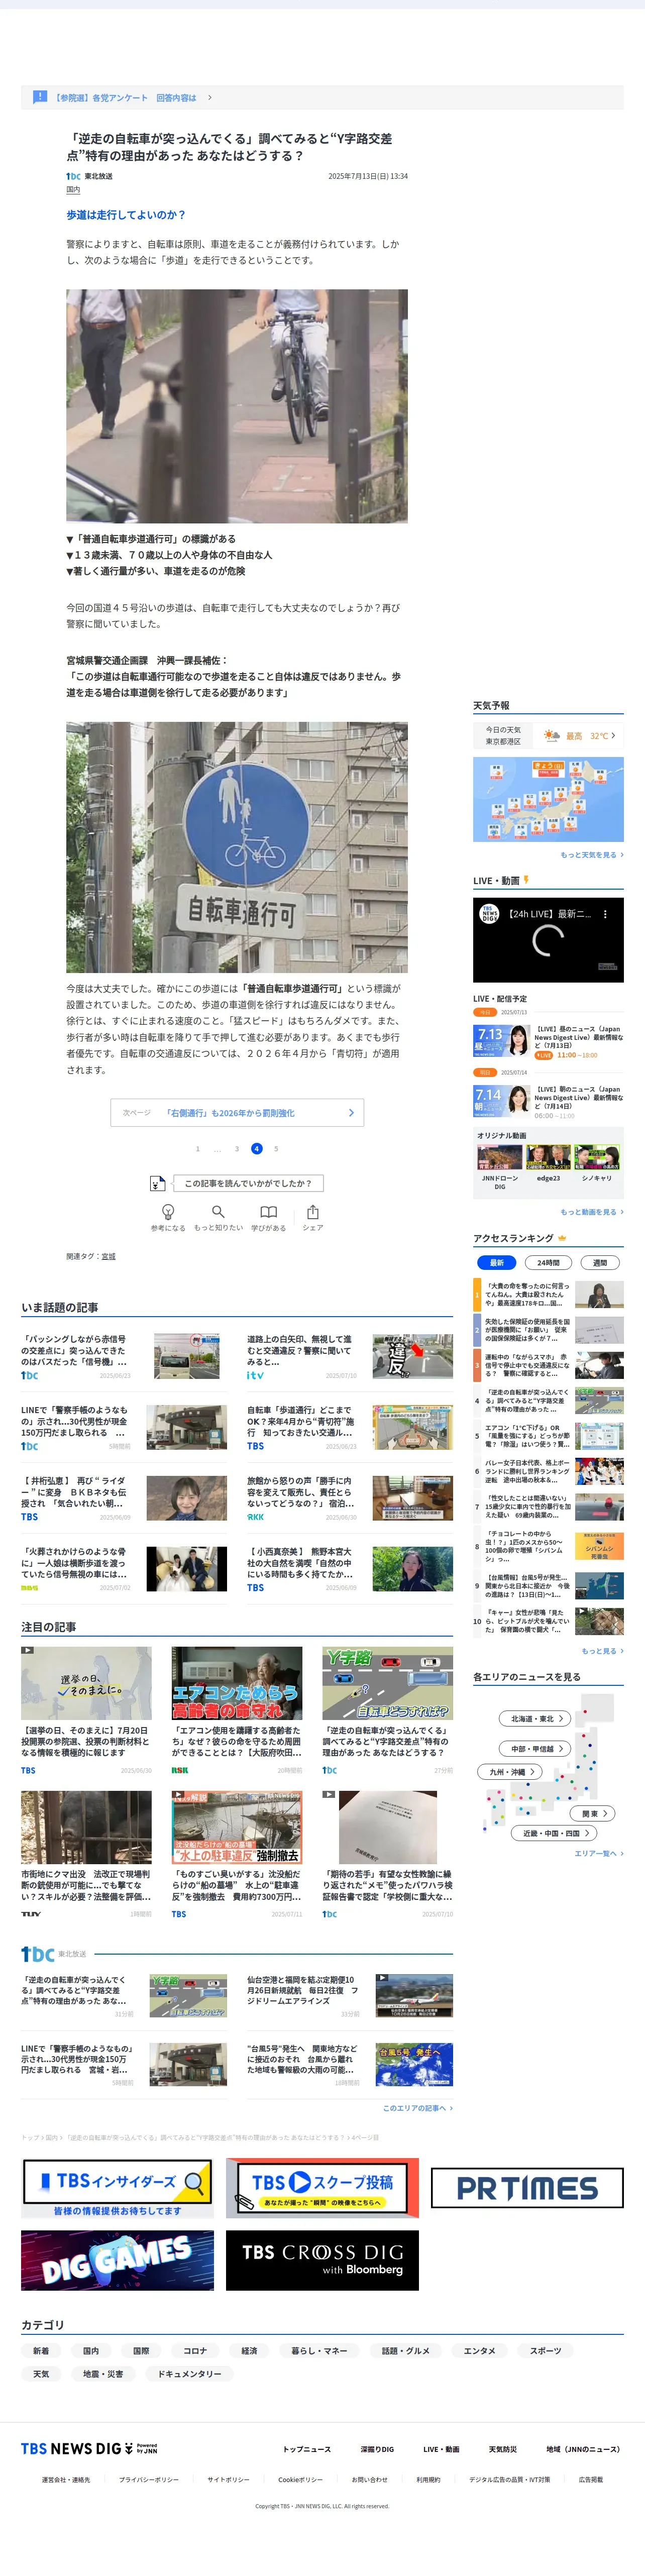This screenshot has height=2576, width=645.
Task: Open the 台風5号 発生へ article thumbnail
Action: click(x=414, y=2064)
